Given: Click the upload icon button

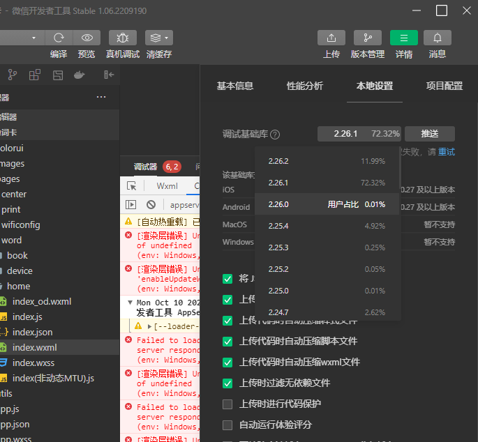Looking at the screenshot, I should point(331,38).
